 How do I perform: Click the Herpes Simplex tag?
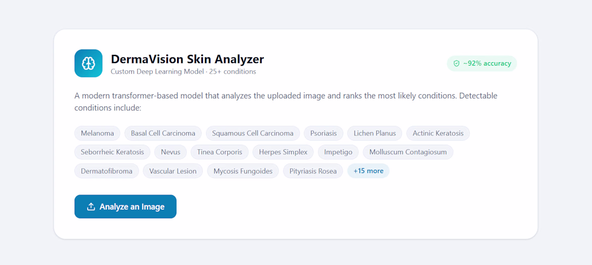[x=283, y=152]
